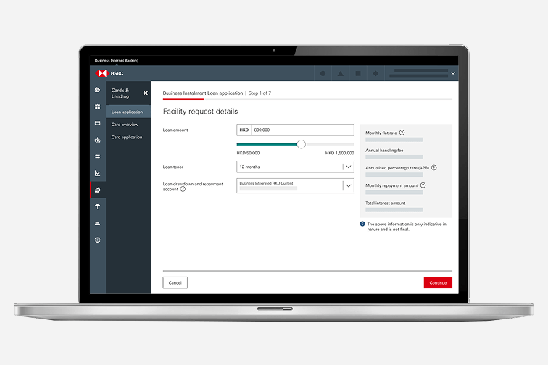Click help icon beside Monthly flat rate
Image resolution: width=548 pixels, height=365 pixels.
[402, 133]
